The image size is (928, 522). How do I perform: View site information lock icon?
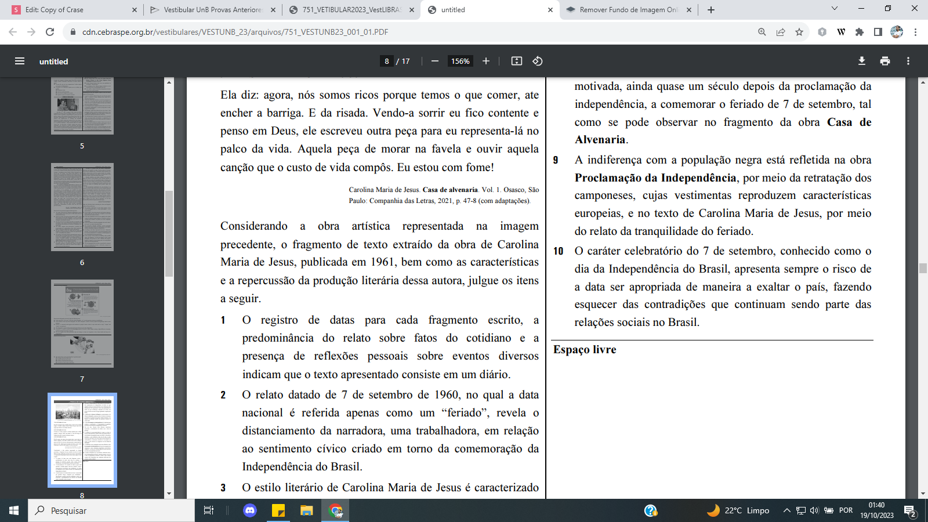[73, 32]
